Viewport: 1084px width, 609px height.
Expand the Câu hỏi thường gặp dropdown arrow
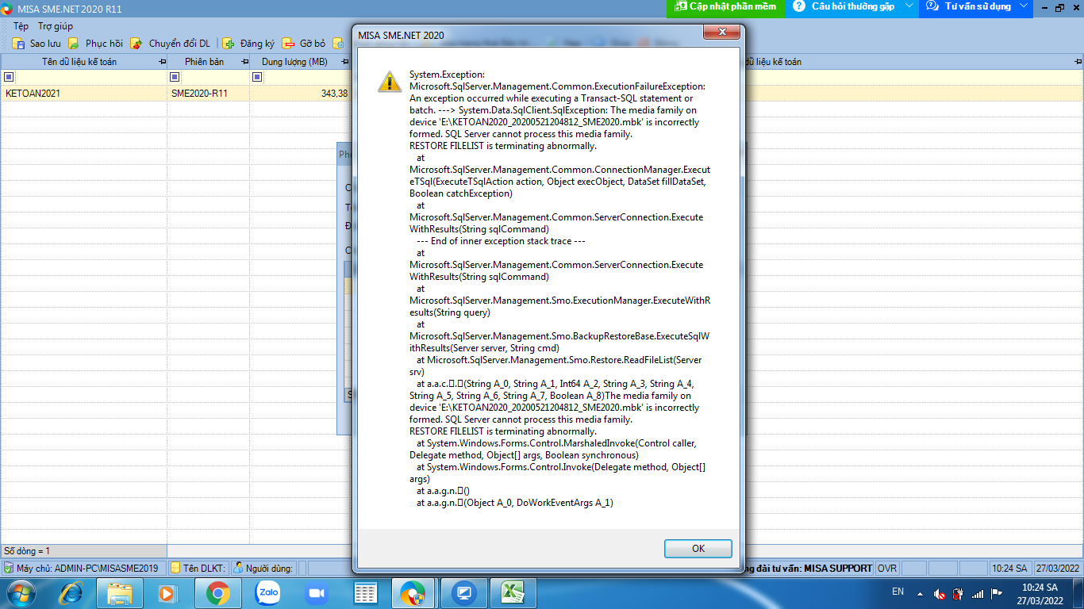[x=909, y=6]
